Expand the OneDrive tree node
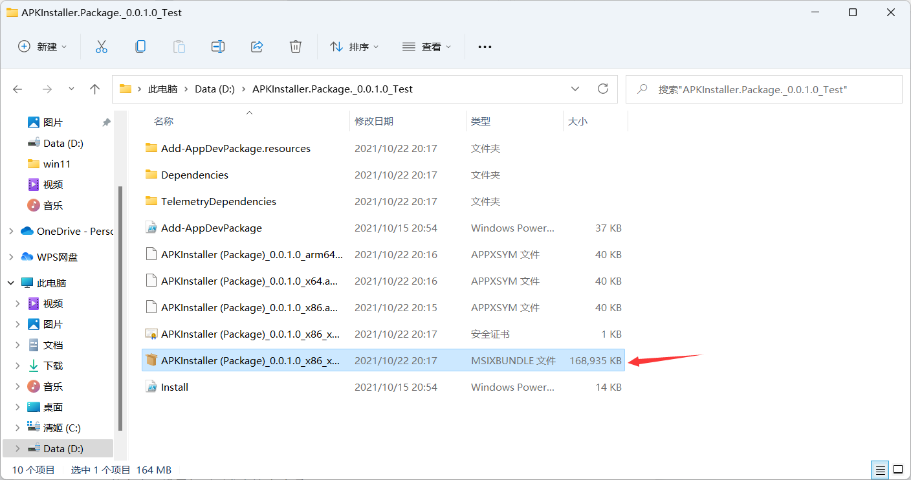911x480 pixels. pos(11,231)
